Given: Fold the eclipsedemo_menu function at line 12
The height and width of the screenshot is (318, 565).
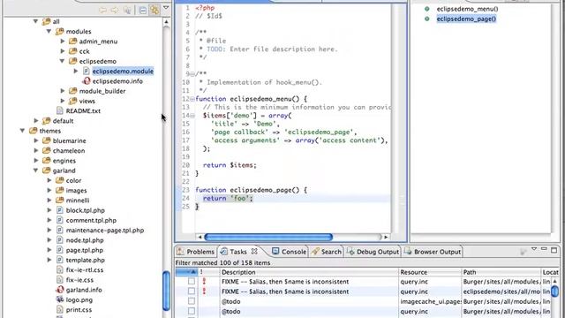Looking at the screenshot, I should tap(192, 99).
